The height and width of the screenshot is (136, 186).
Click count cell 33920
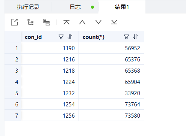(111, 93)
